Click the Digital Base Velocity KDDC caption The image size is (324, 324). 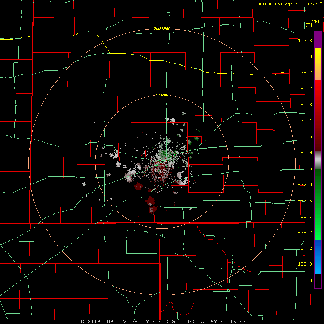point(163,321)
